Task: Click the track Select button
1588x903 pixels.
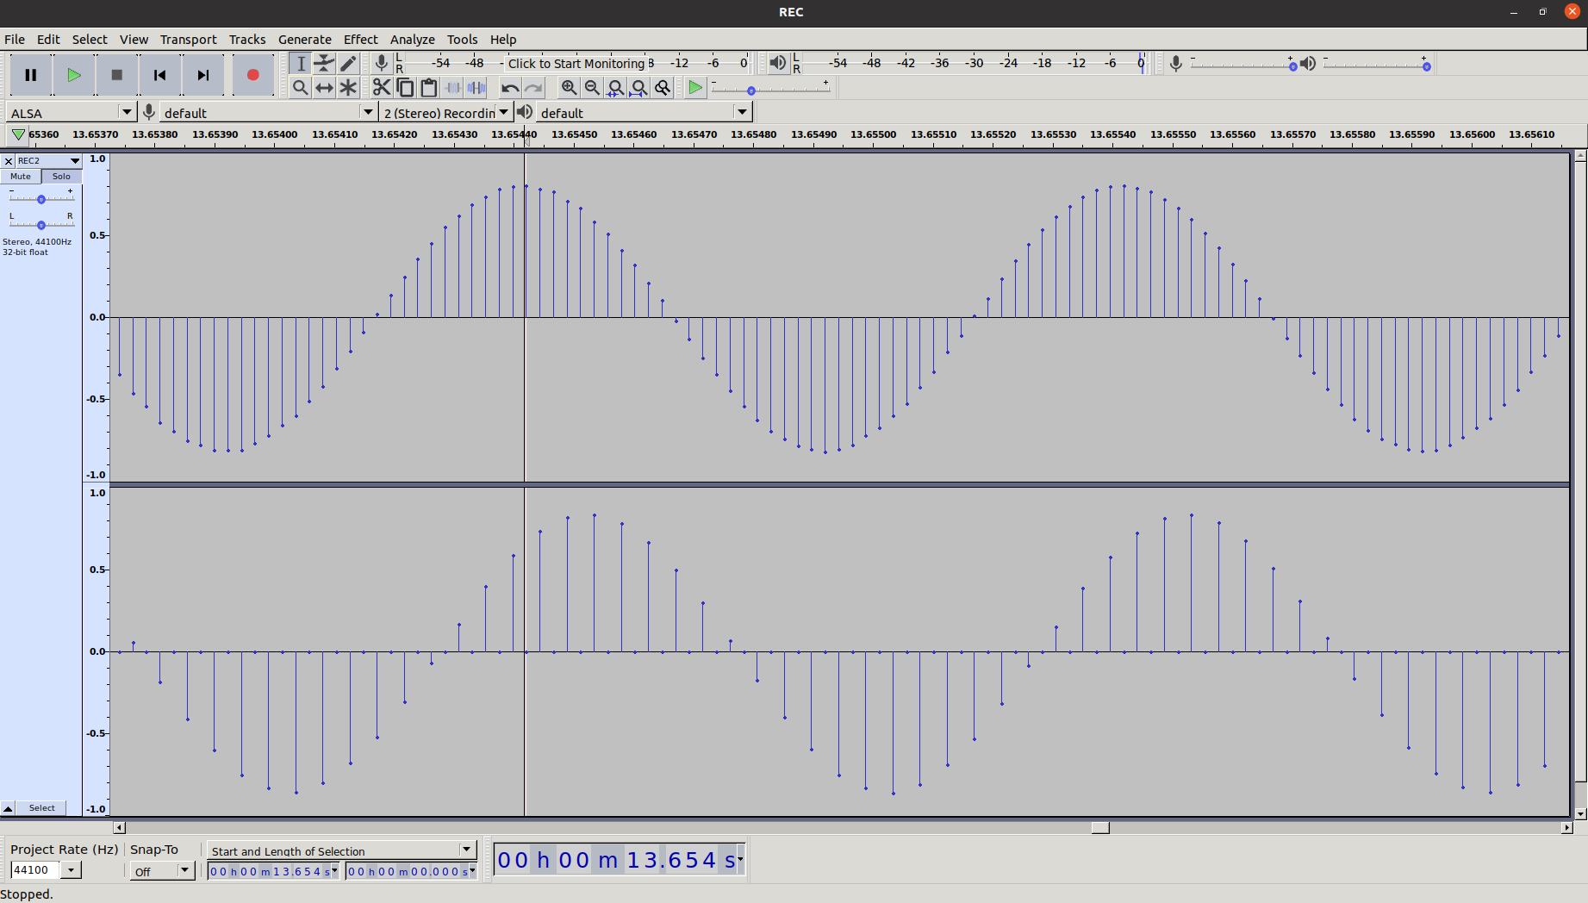Action: tap(42, 808)
